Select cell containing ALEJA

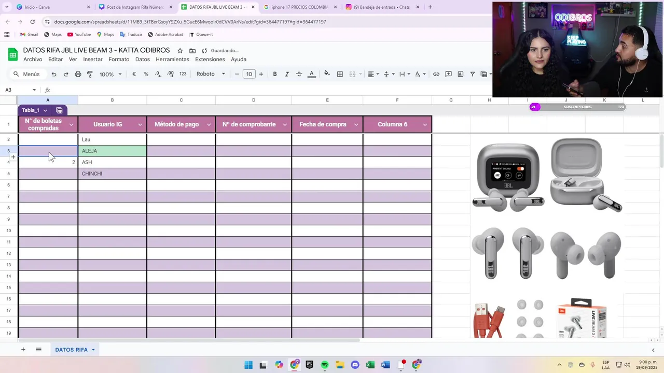[112, 151]
